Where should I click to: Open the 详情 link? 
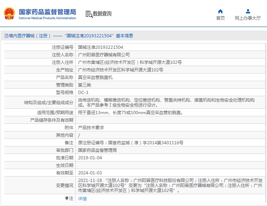83,199
